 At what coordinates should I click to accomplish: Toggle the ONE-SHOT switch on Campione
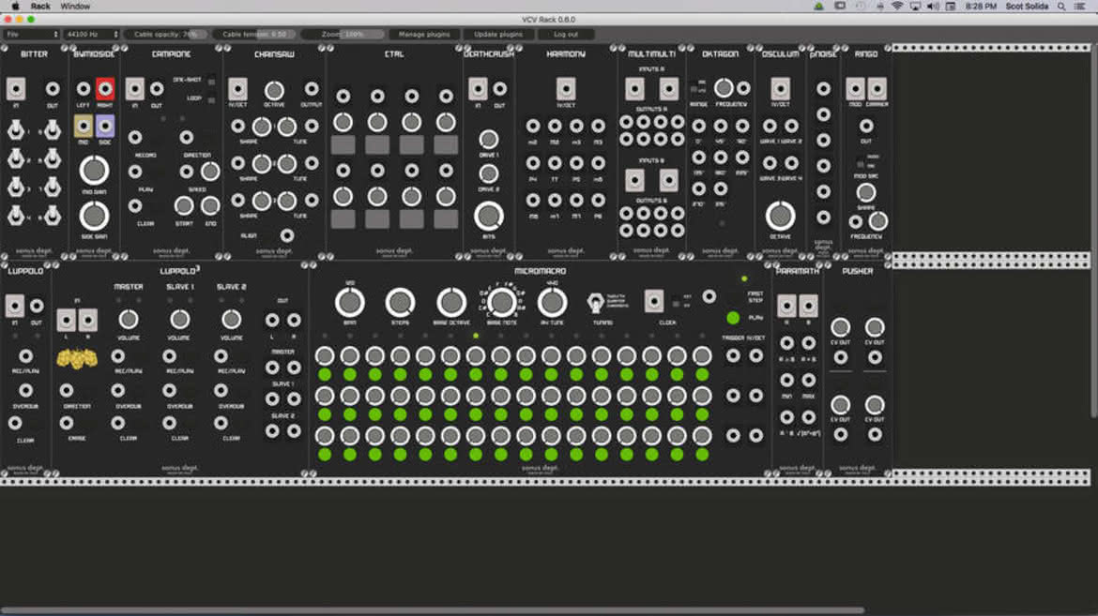tap(211, 82)
